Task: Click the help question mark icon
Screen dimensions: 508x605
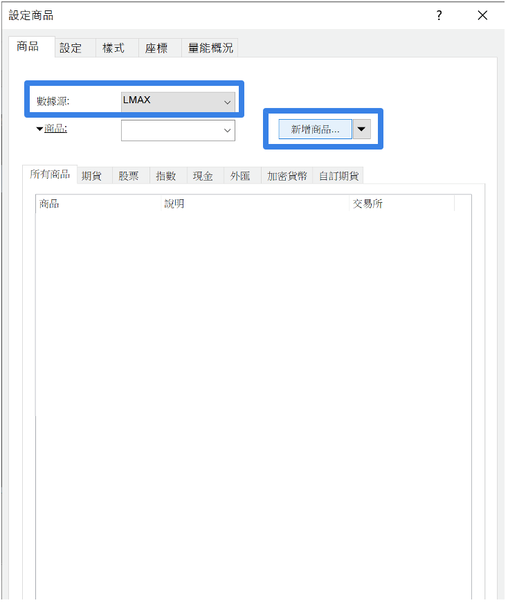Action: 439,15
